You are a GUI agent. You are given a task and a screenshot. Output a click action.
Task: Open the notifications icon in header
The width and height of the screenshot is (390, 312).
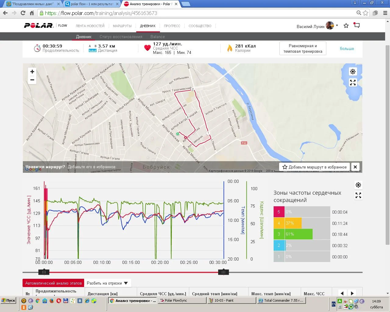357,26
